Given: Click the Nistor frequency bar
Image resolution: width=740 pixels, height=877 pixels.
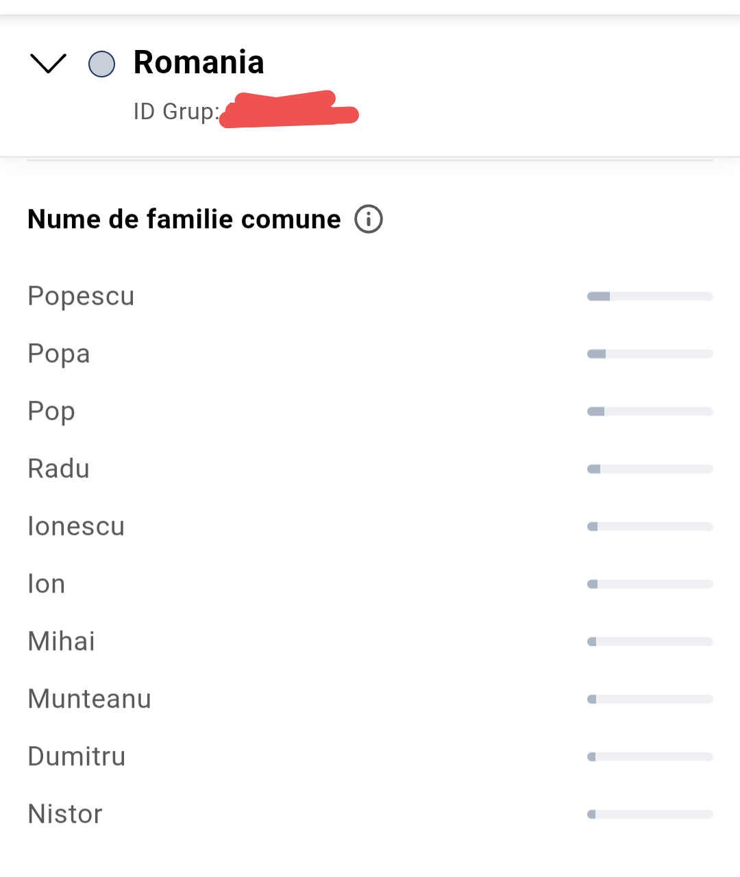Looking at the screenshot, I should click(x=650, y=814).
